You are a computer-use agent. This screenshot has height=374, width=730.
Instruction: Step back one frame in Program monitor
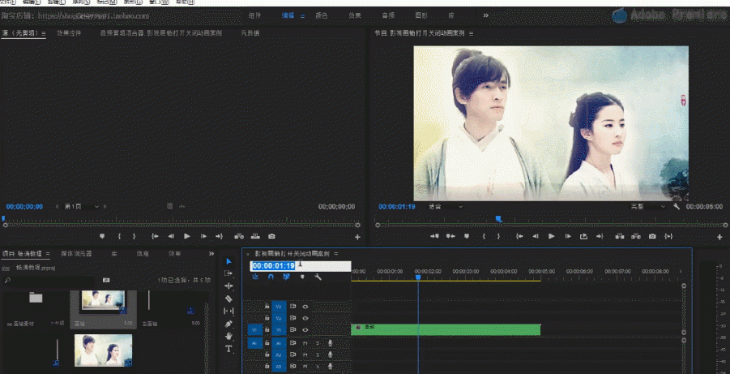(536, 236)
